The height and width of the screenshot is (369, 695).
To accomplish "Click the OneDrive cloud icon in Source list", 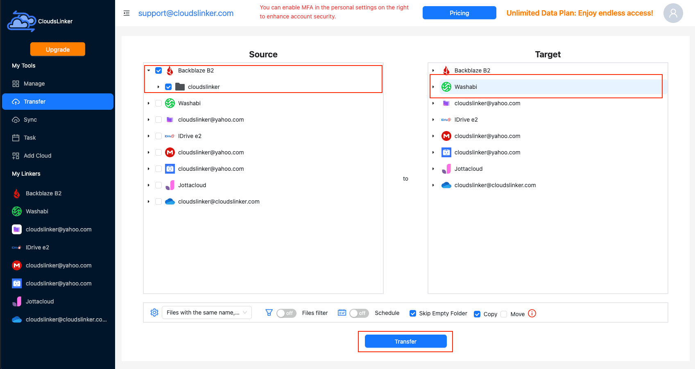I will tap(170, 201).
